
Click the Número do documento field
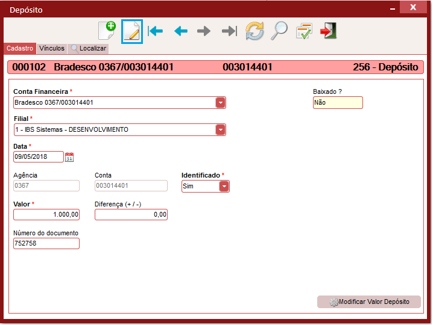[46, 243]
